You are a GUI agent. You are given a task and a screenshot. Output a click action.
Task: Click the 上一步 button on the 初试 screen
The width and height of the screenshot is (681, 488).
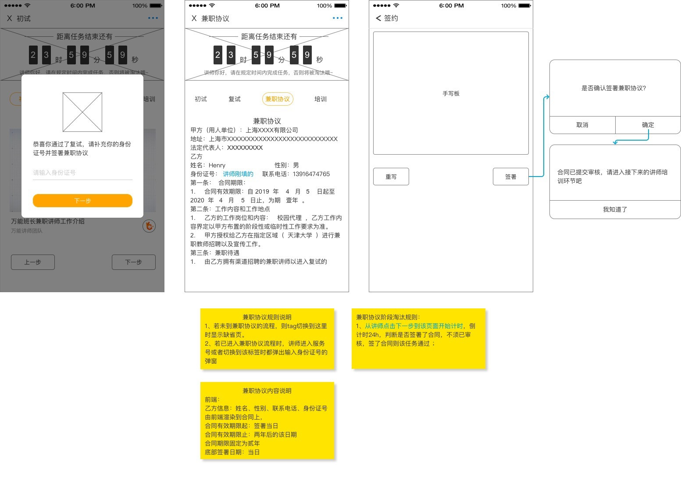[x=33, y=262]
